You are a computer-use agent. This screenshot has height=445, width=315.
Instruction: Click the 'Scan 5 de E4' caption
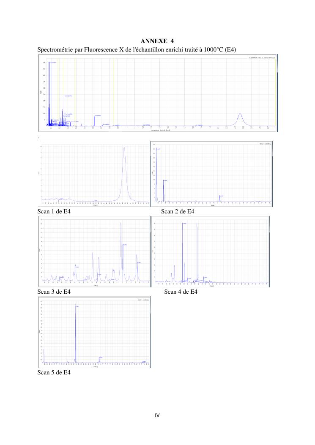(54, 372)
